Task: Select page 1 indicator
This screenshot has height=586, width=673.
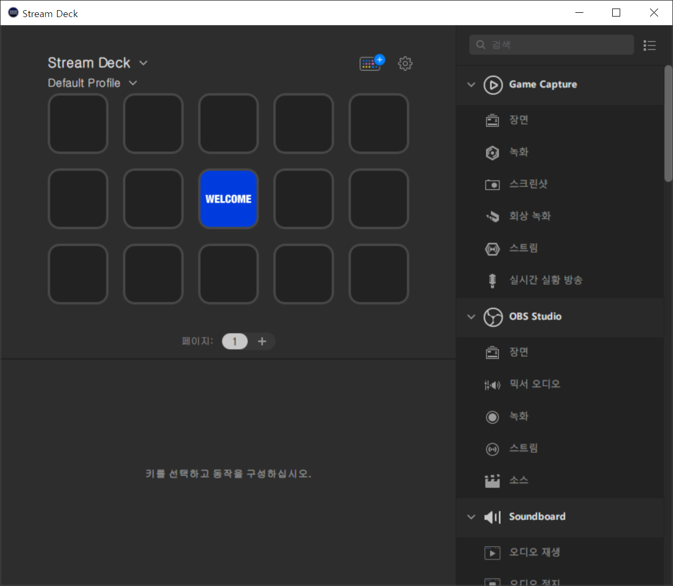Action: [235, 341]
